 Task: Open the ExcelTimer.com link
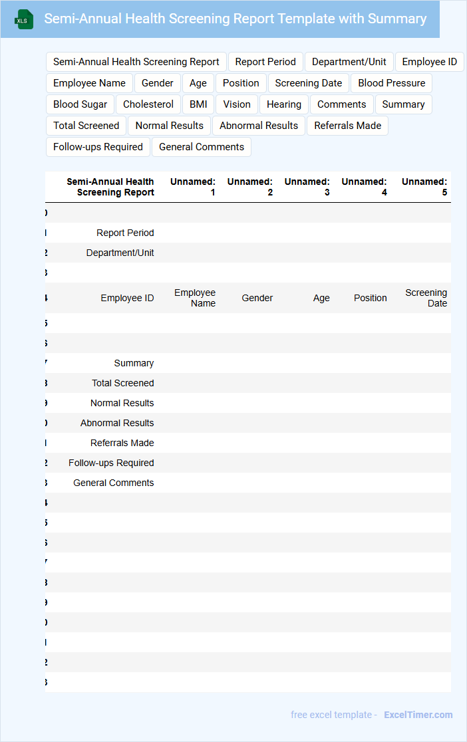click(418, 715)
